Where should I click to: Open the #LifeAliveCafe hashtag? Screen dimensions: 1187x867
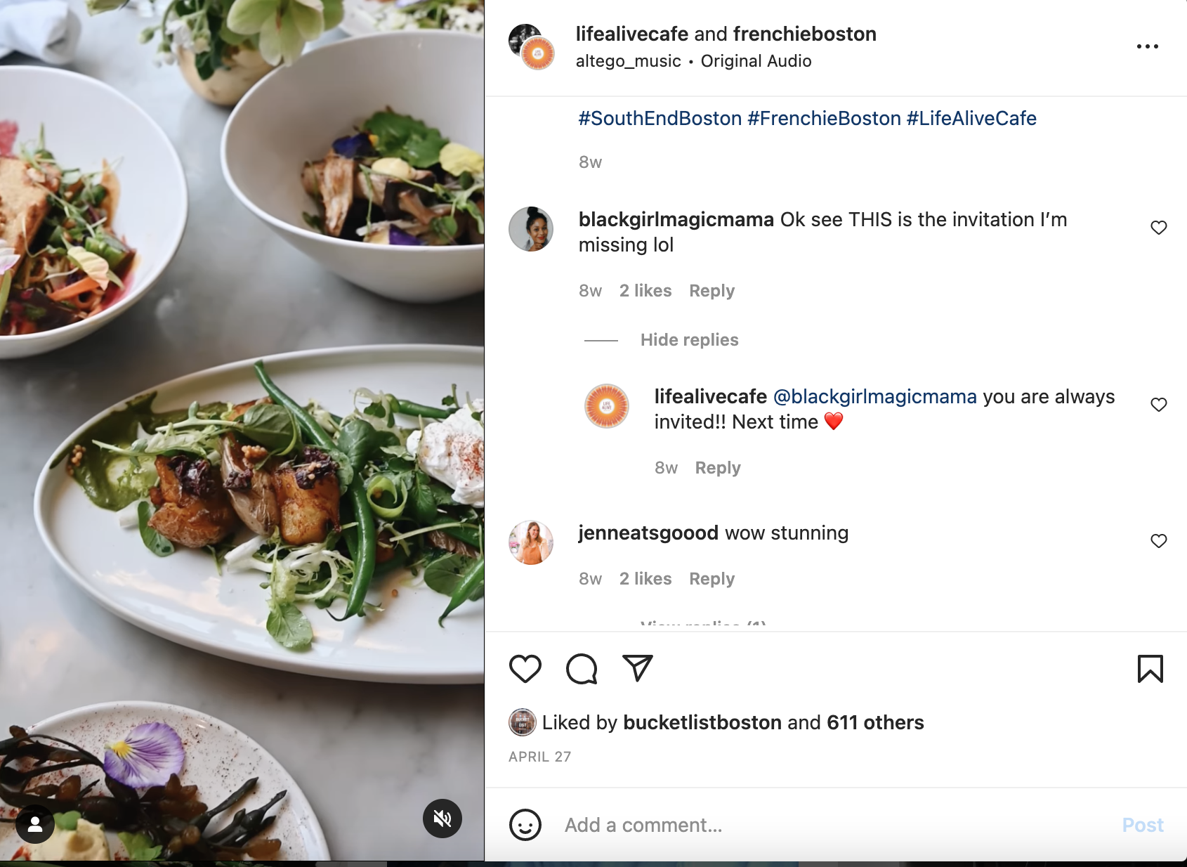pos(971,118)
